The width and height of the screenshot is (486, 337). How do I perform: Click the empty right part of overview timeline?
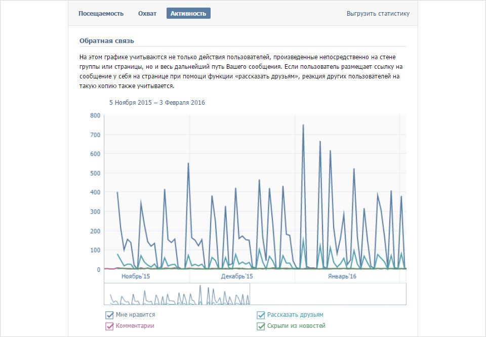328,294
